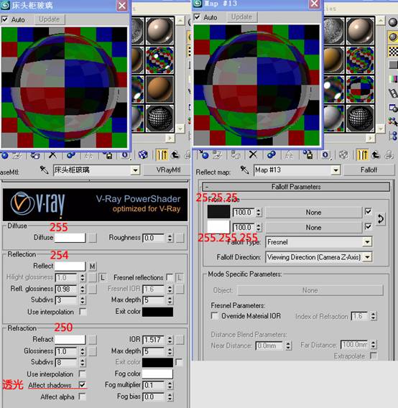Screen dimensions: 398x408
Task: Toggle checkered Background icon in side toolbar
Action: point(393,51)
